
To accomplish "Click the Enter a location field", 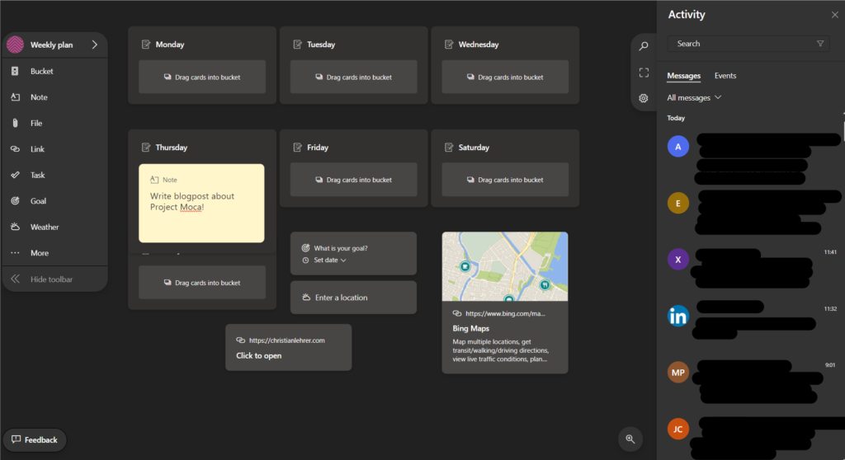I will (353, 298).
